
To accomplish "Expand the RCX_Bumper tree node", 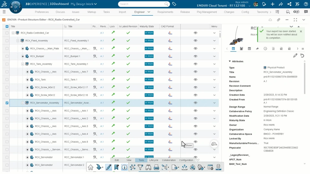I will [23, 56].
